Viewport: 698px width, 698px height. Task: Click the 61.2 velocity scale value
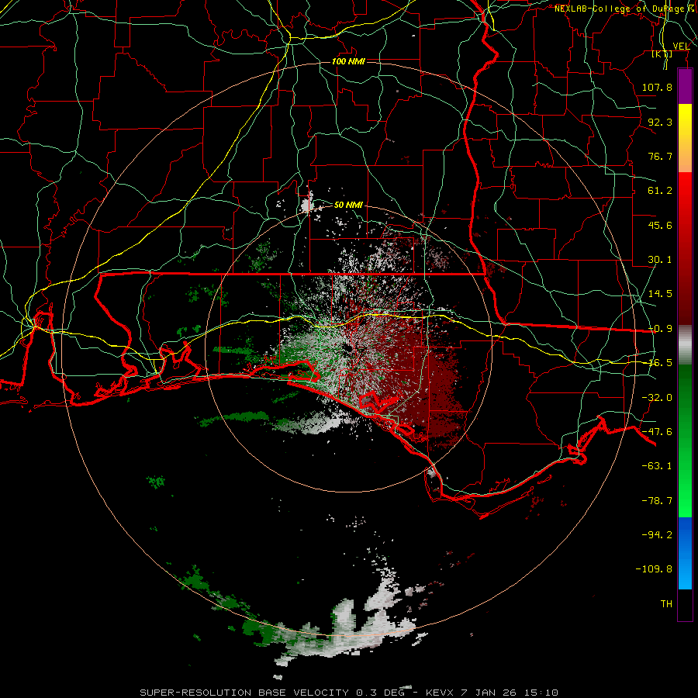point(660,191)
